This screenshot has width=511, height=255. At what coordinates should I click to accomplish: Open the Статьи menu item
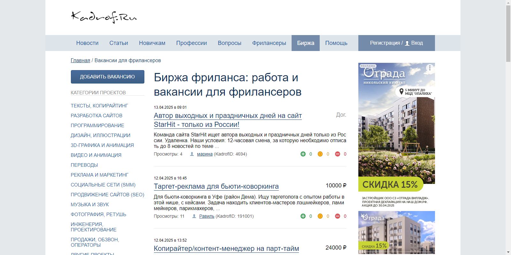click(119, 43)
